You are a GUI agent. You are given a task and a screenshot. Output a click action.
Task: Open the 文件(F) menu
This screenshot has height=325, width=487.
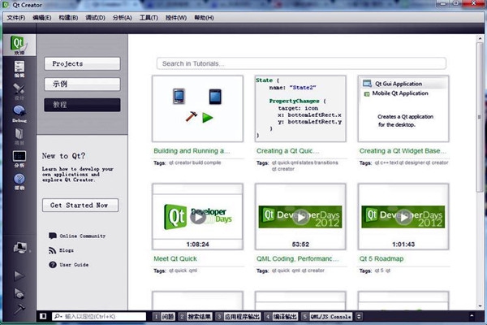coord(16,18)
